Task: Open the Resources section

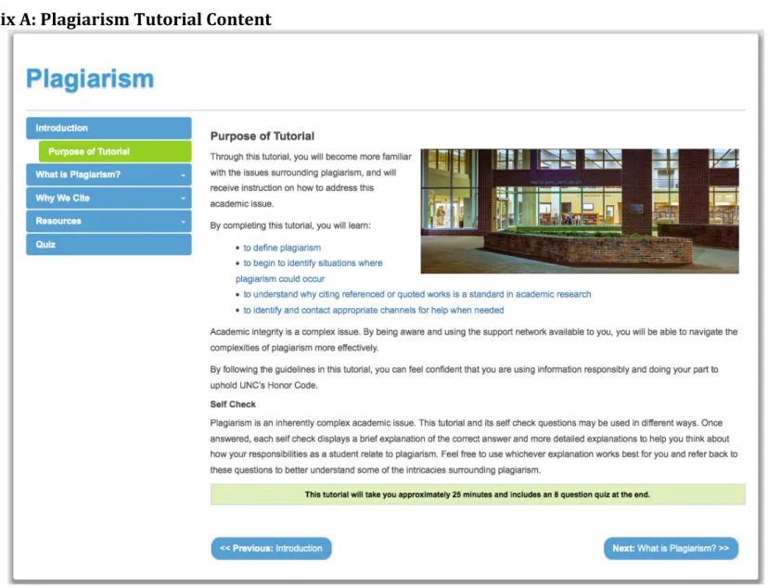Action: pos(109,222)
